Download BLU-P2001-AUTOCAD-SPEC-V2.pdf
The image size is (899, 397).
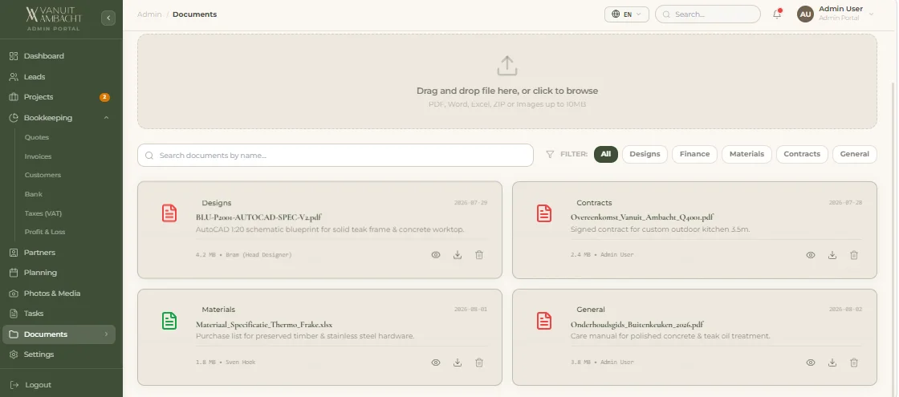pos(458,255)
